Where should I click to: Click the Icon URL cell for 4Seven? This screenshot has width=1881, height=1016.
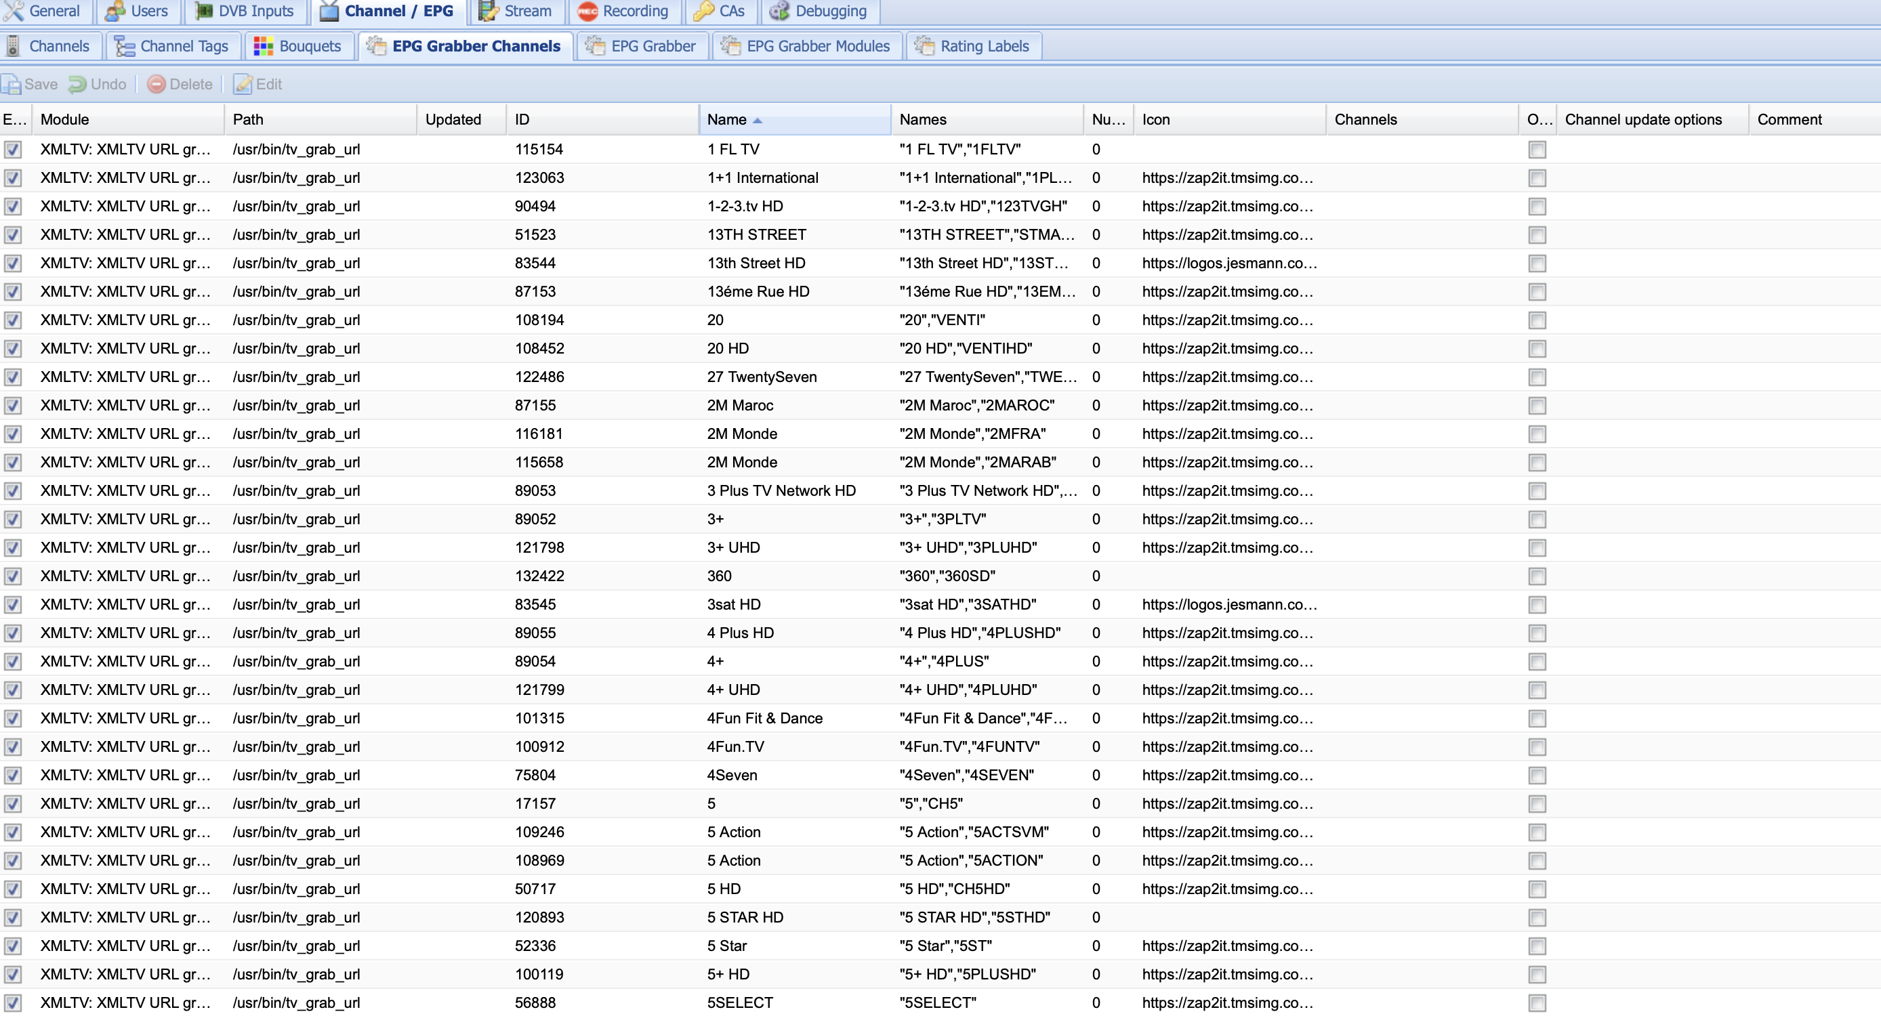pos(1226,775)
